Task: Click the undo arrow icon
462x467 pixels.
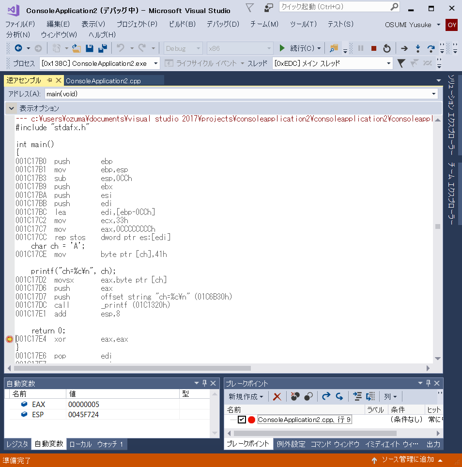Action: (x=121, y=48)
